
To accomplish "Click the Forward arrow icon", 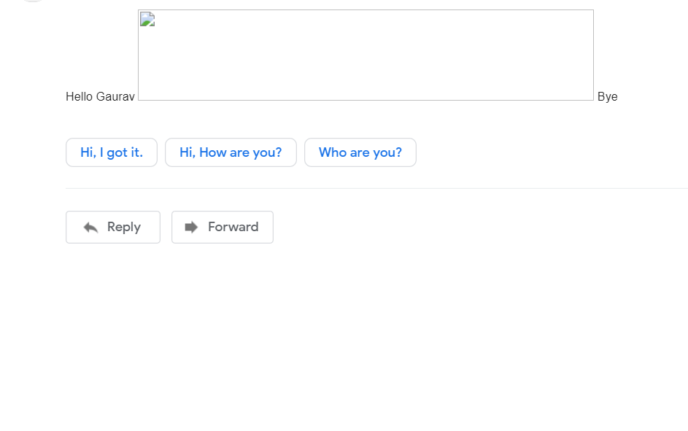I will [x=191, y=228].
